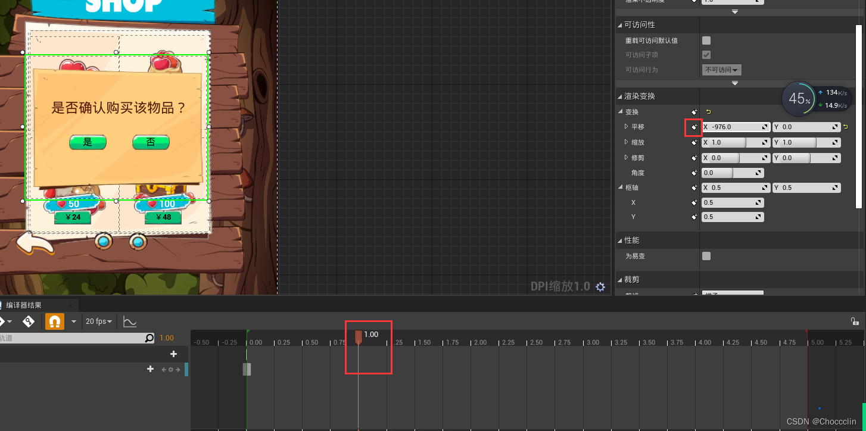The image size is (866, 431).
Task: Collapse the 可访问性 accessibility category
Action: tap(619, 25)
